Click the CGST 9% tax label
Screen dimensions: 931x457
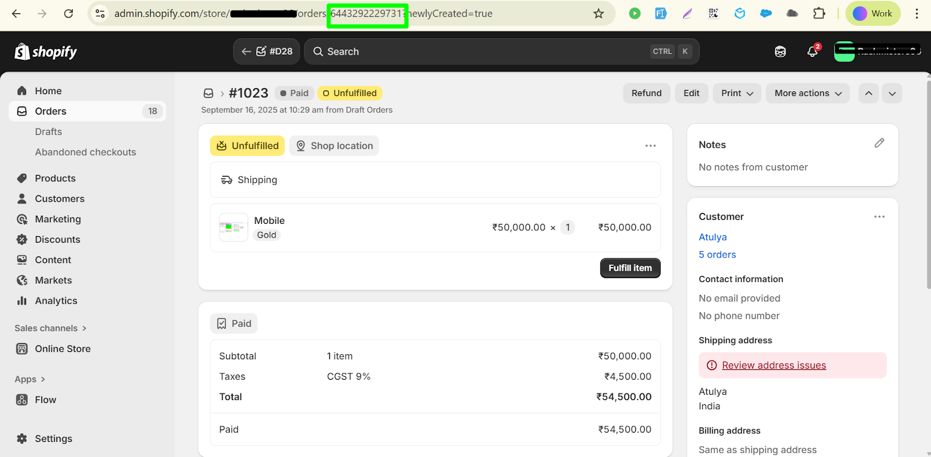(x=349, y=376)
